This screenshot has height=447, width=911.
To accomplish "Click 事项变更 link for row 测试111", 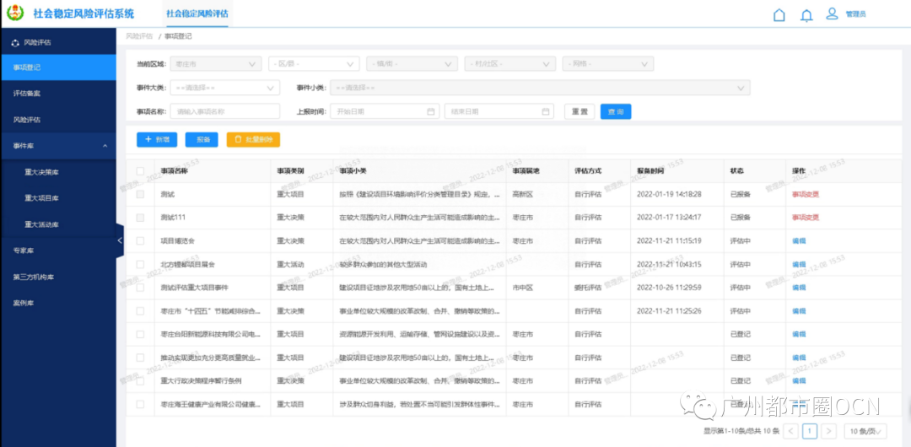I will click(x=806, y=218).
